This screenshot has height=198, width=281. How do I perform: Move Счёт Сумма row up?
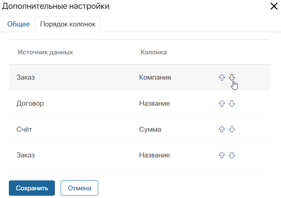coord(221,129)
